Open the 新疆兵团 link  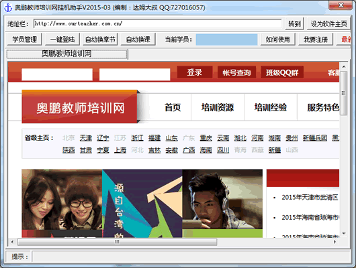click(315, 138)
